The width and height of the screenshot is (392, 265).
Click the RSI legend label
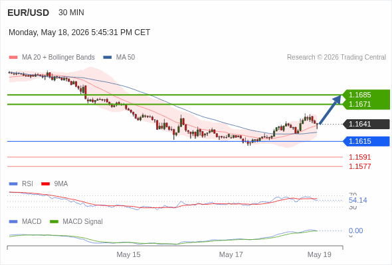(x=27, y=184)
